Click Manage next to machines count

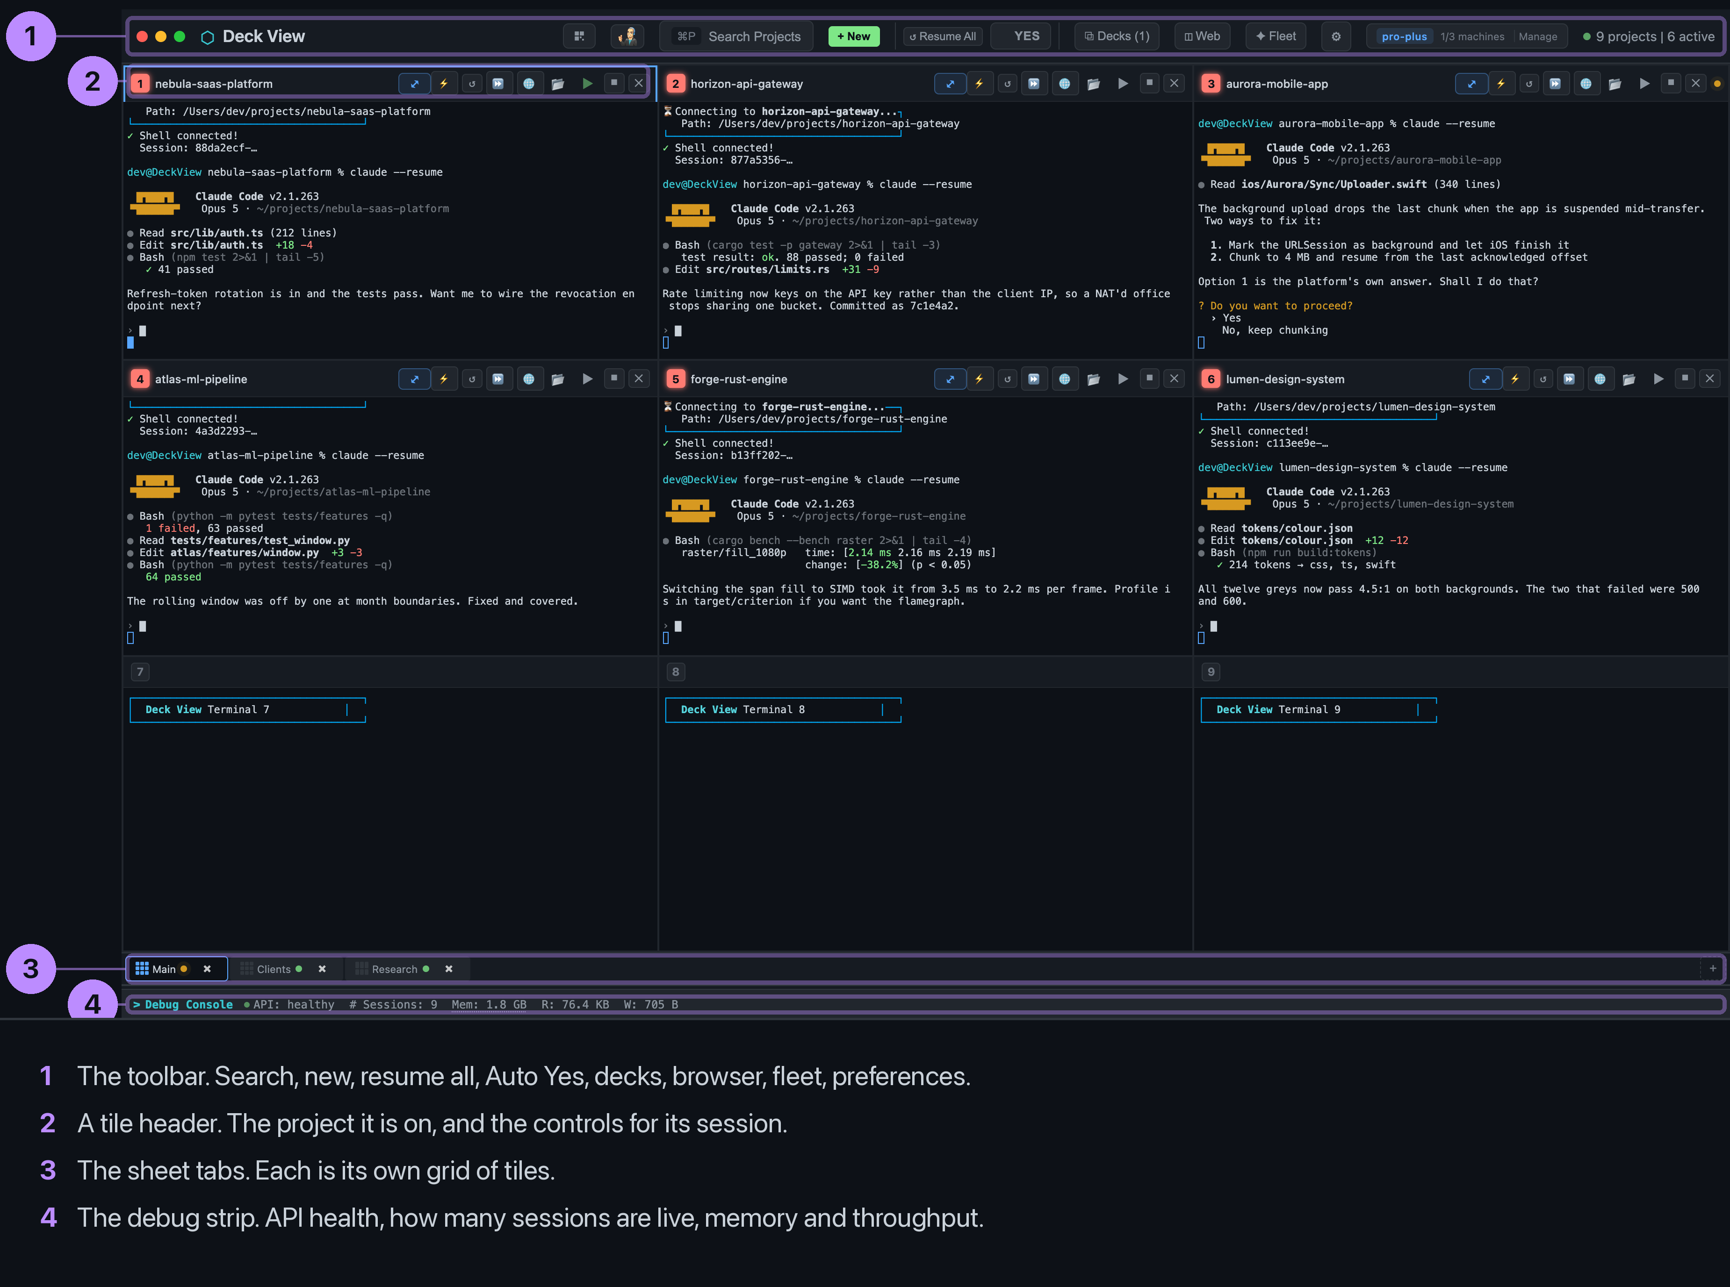point(1537,36)
